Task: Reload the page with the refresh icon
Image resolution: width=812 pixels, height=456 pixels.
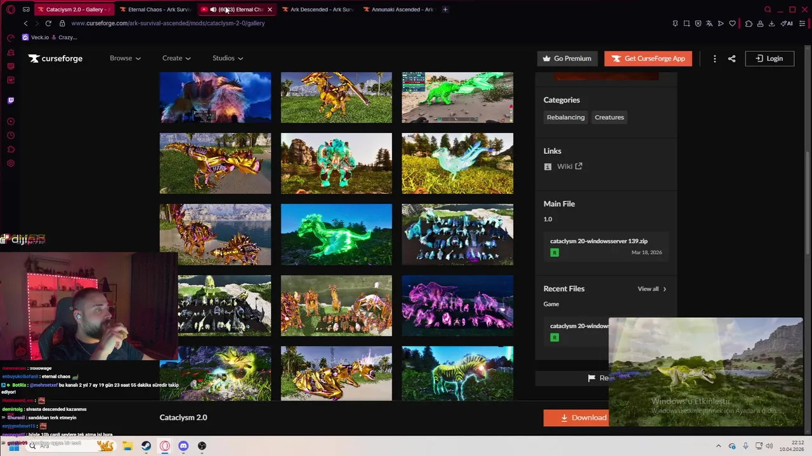Action: [x=48, y=23]
